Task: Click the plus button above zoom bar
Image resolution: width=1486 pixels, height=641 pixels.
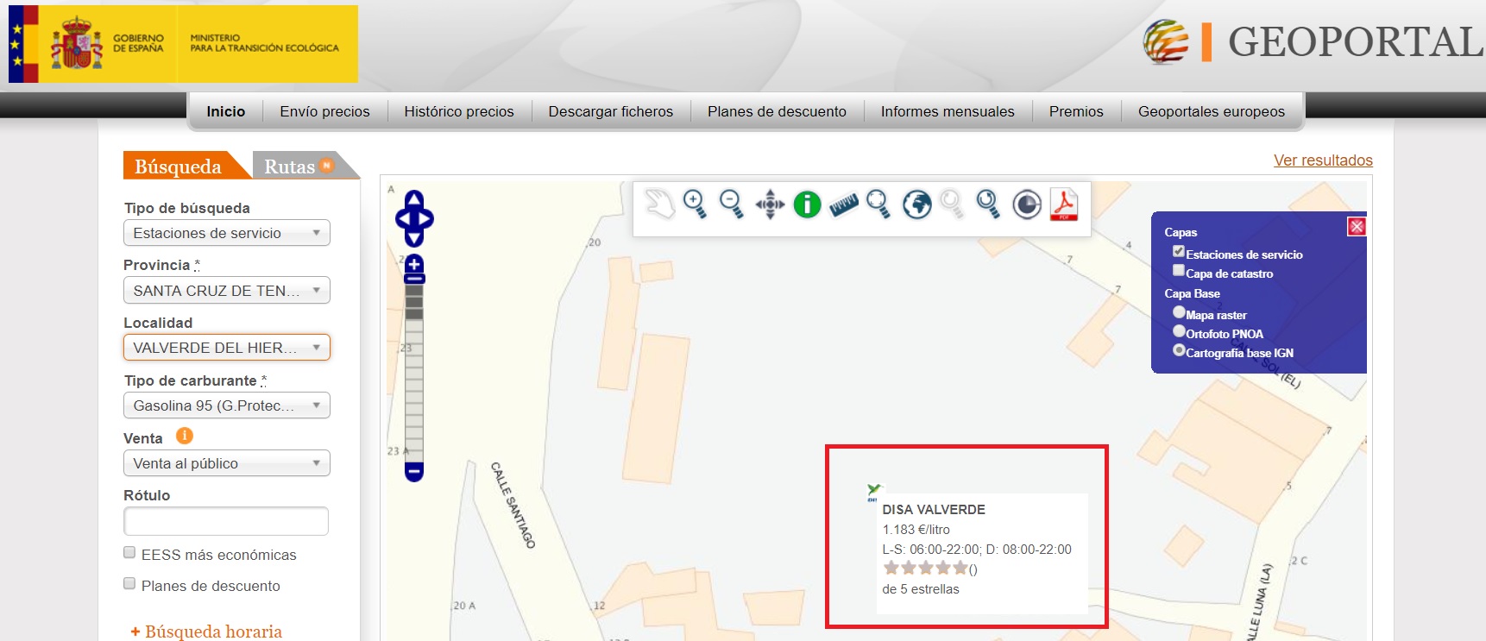Action: (414, 263)
